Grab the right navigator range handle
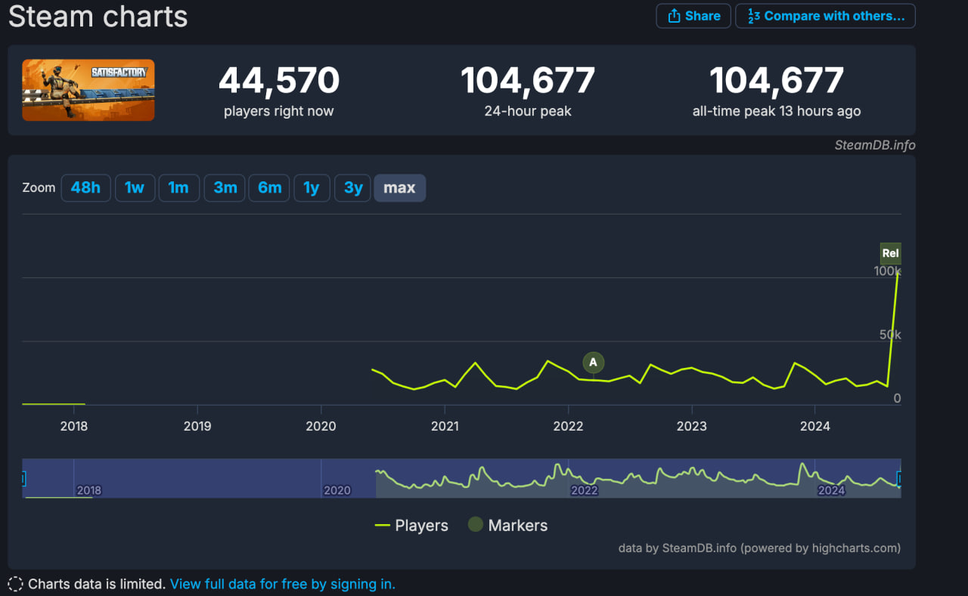The height and width of the screenshot is (596, 968). point(900,478)
